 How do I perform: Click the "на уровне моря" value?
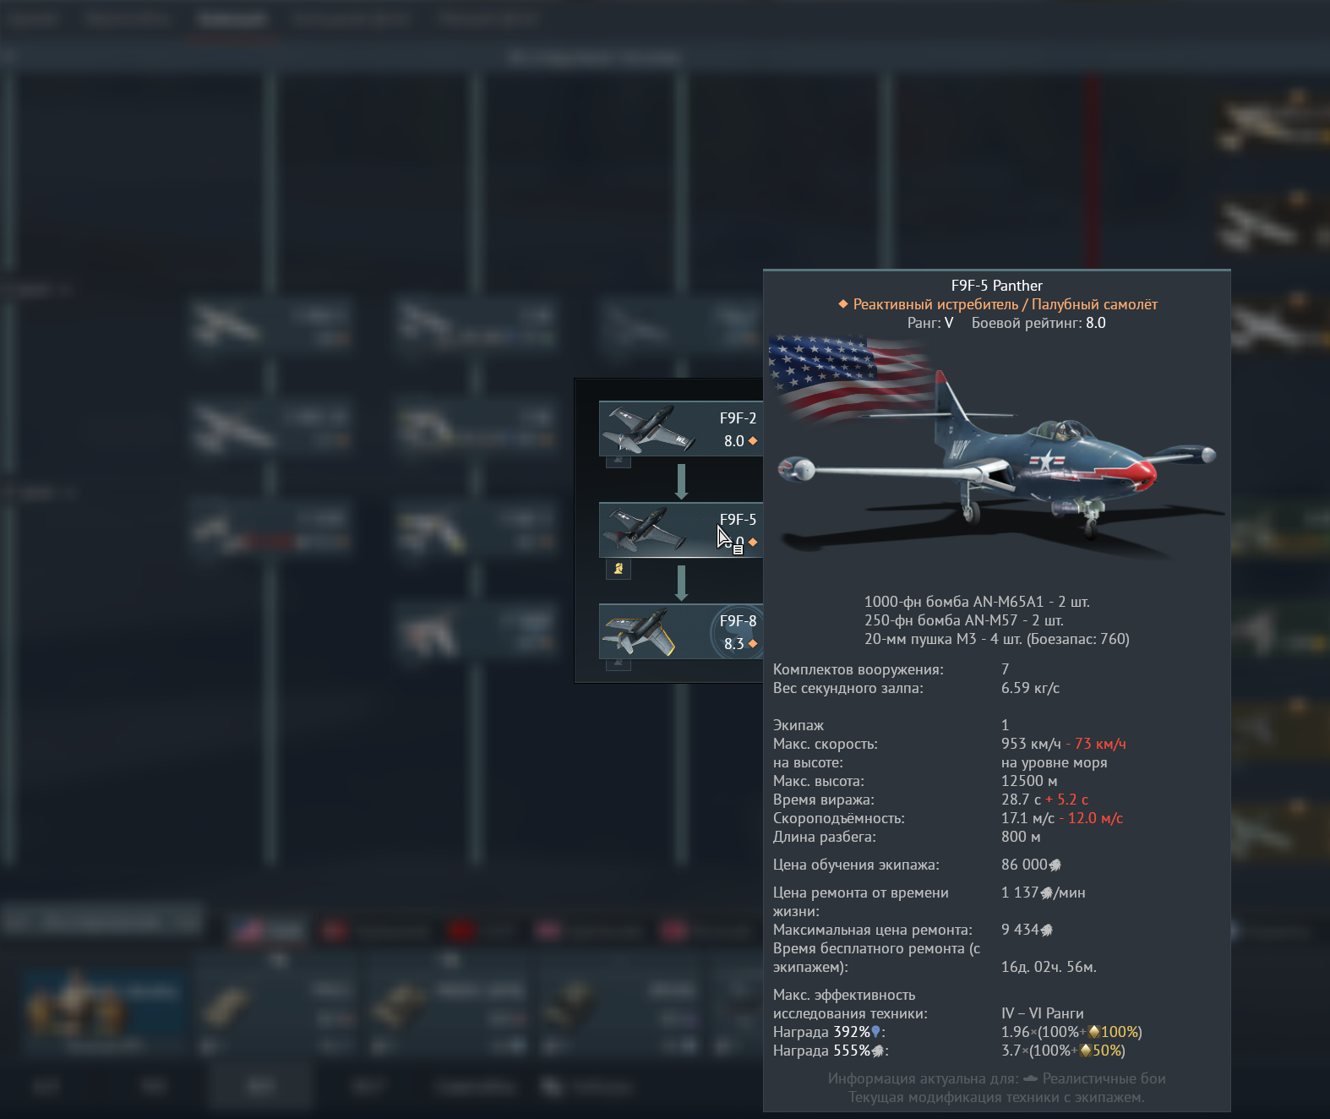pos(1055,762)
